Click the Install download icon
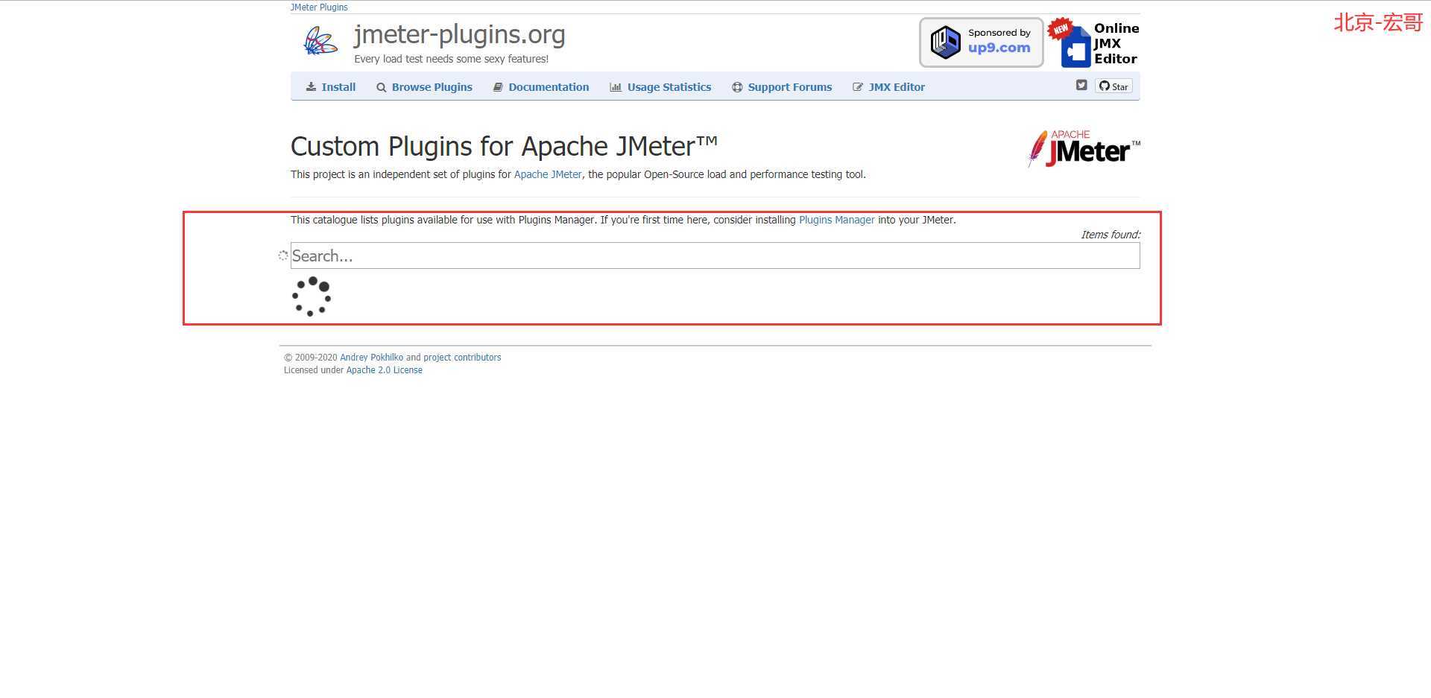Image resolution: width=1431 pixels, height=698 pixels. [311, 87]
